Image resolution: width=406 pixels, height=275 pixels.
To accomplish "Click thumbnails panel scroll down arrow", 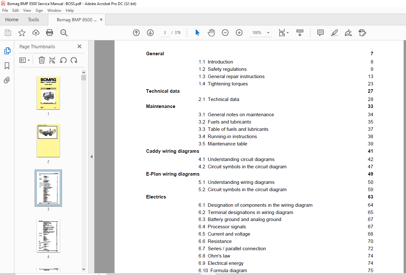I will pyautogui.click(x=84, y=269).
